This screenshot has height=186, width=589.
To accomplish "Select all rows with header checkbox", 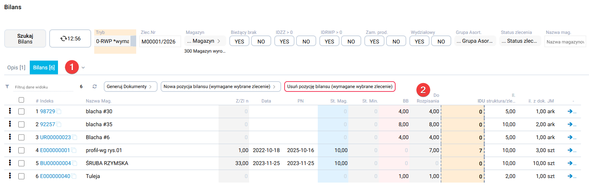I will [21, 100].
